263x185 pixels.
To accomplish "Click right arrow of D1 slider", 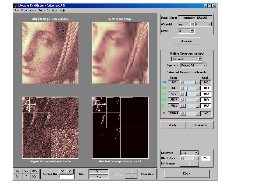I will click(198, 106).
